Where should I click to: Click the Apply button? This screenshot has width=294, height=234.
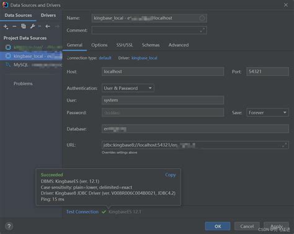276,227
